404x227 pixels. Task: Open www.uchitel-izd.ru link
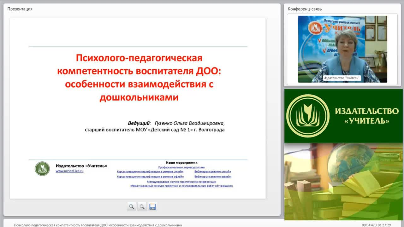[x=69, y=171]
